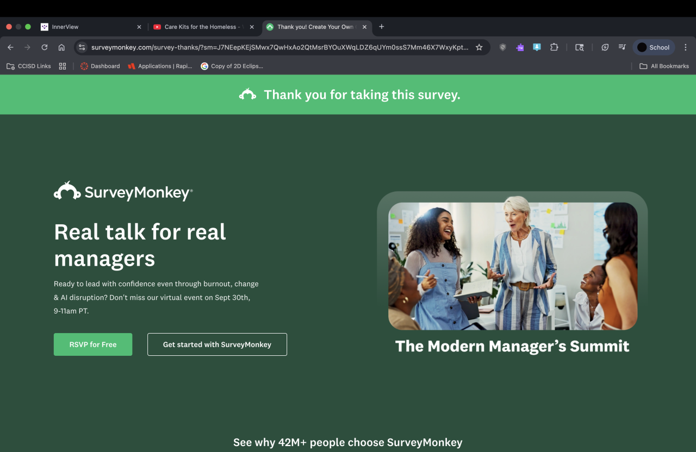Click the tab search magnifier toolbar icon

pyautogui.click(x=580, y=47)
